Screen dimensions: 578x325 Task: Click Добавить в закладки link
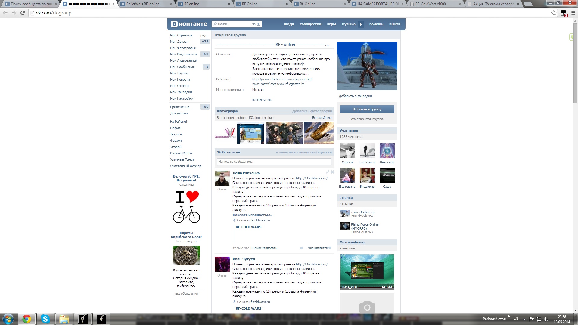click(355, 96)
